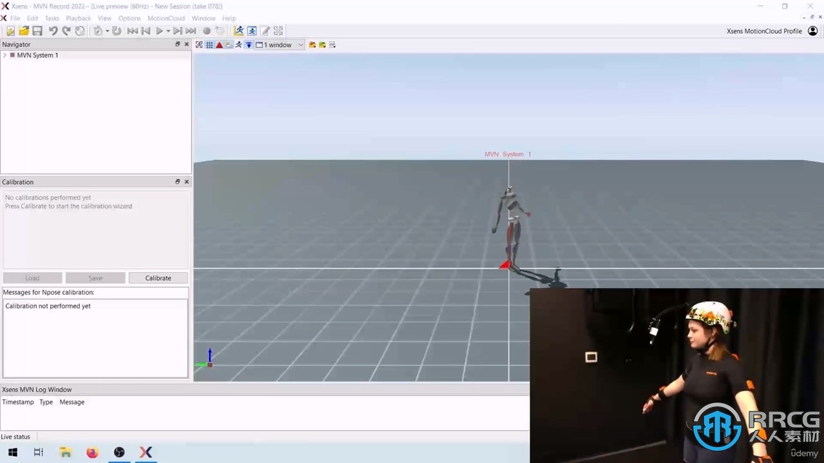Click the 'Calibration not performed yet' message

pyautogui.click(x=48, y=306)
